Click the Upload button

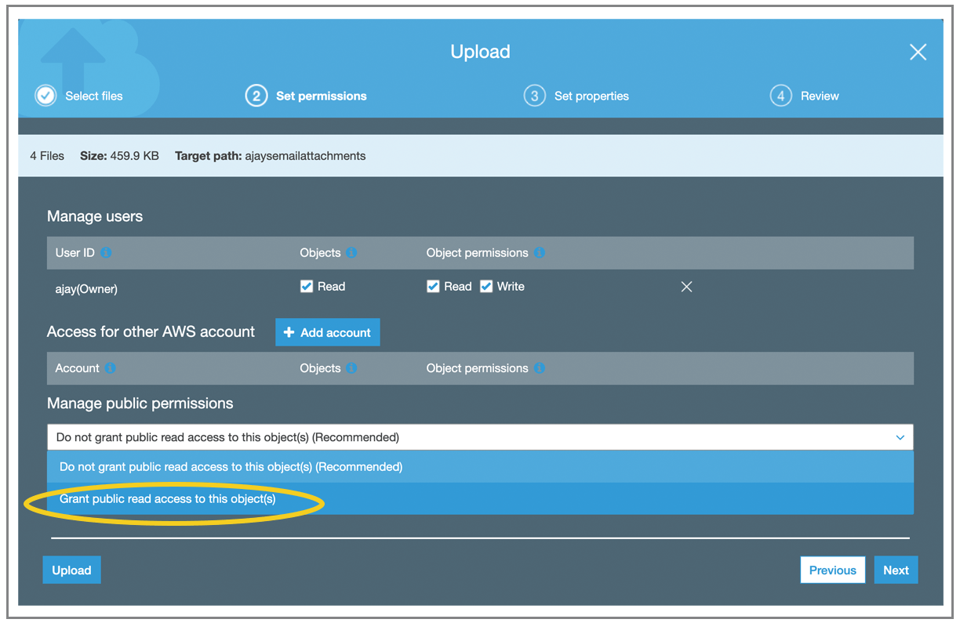click(x=71, y=570)
